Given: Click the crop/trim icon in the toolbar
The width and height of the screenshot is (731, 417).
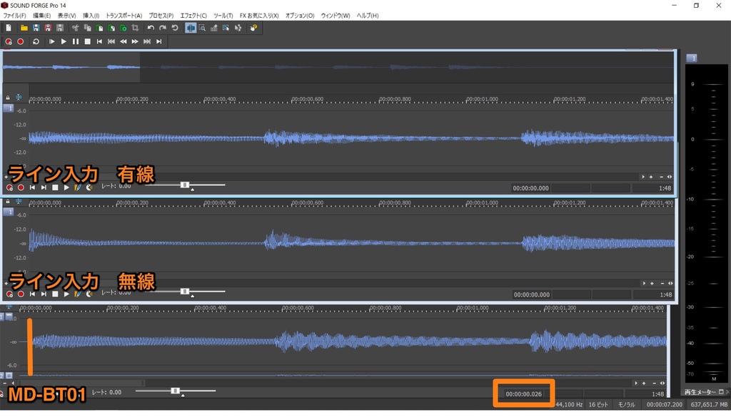Looking at the screenshot, I should coord(135,28).
